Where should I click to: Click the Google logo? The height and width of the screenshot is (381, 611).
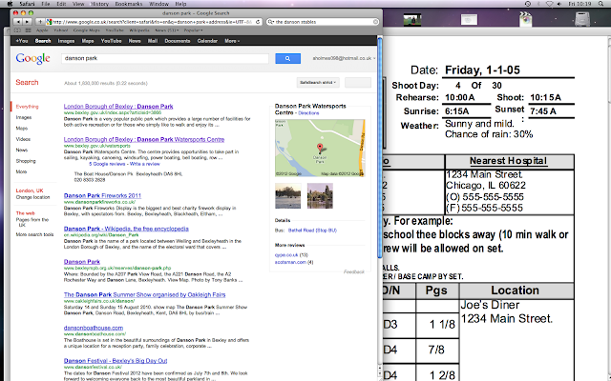(x=32, y=59)
